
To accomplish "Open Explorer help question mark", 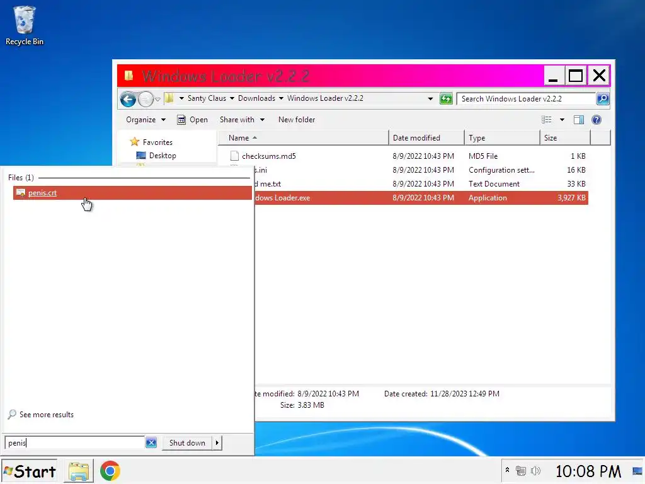I will click(x=596, y=120).
